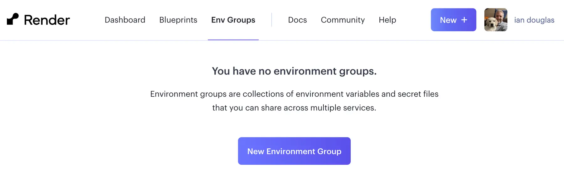The height and width of the screenshot is (190, 564).
Task: Open the Help menu item
Action: click(387, 20)
